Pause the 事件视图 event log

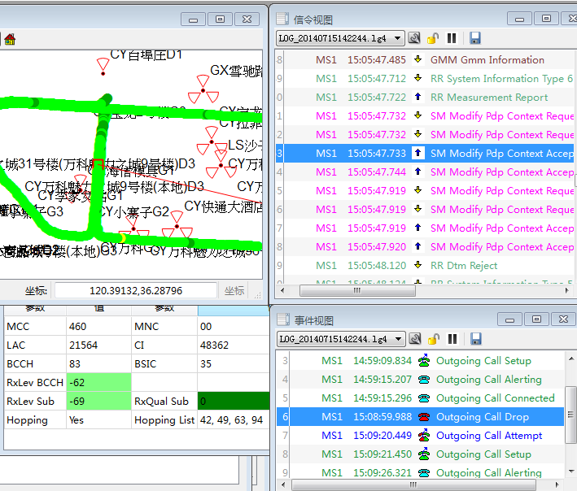click(452, 339)
